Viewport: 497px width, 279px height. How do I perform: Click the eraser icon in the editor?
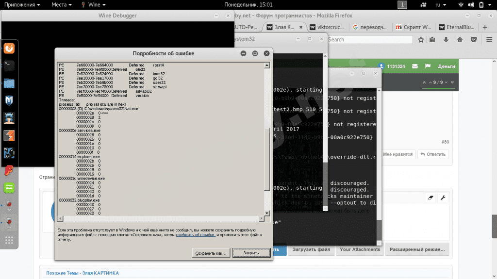(x=430, y=198)
